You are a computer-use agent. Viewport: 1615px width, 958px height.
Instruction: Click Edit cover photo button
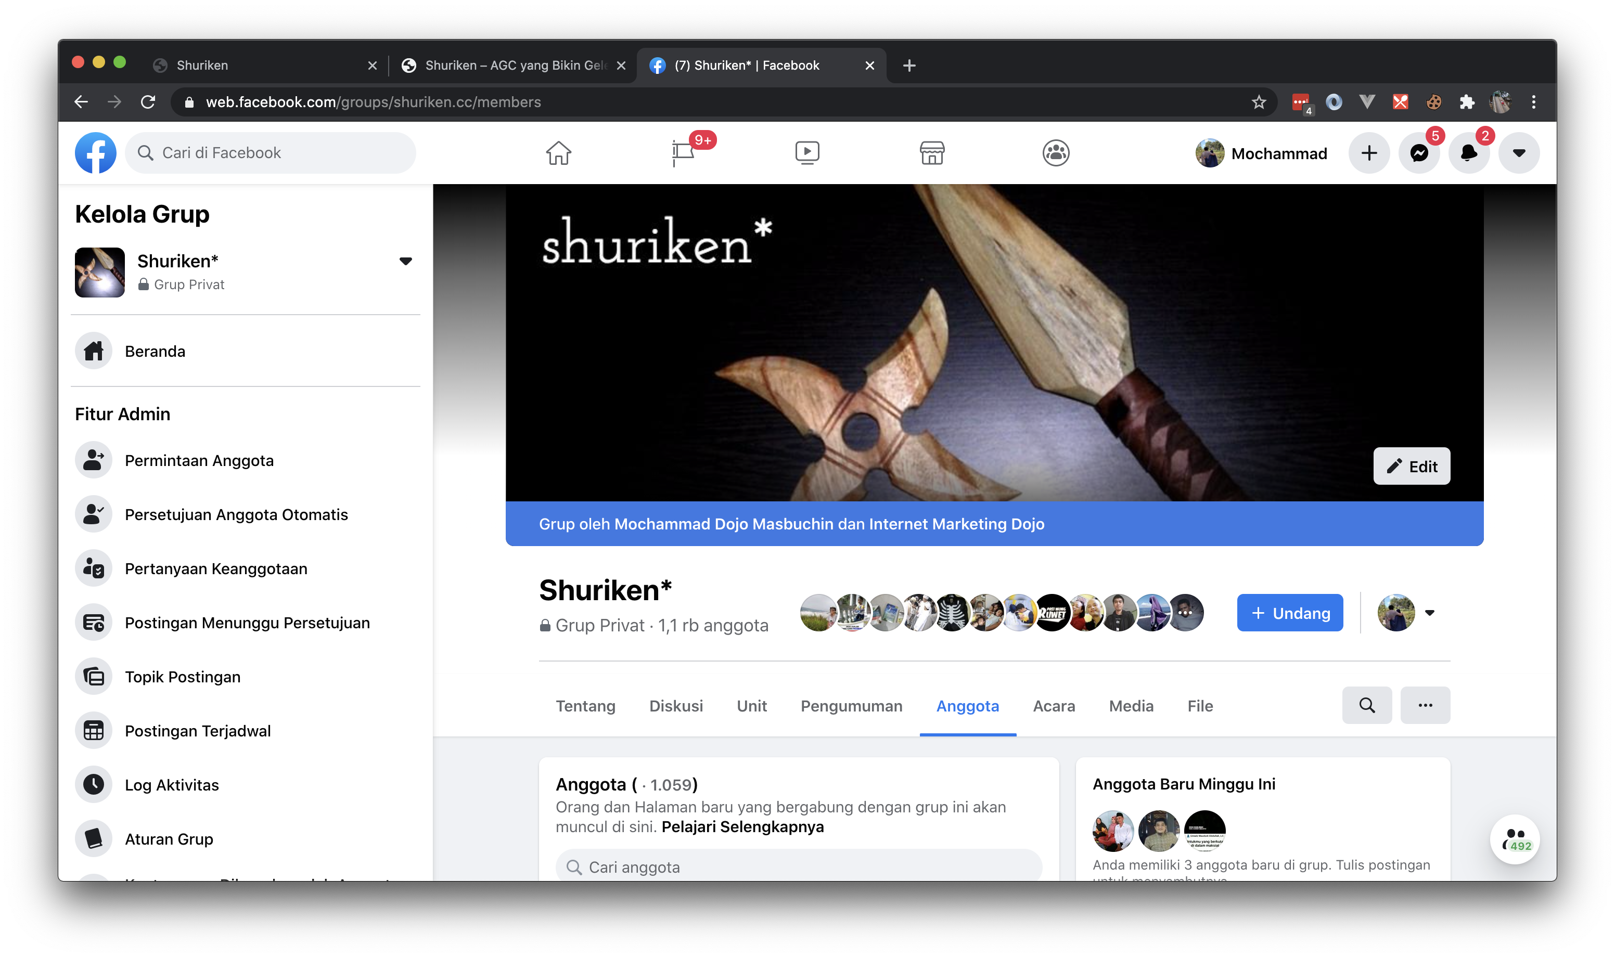coord(1411,466)
